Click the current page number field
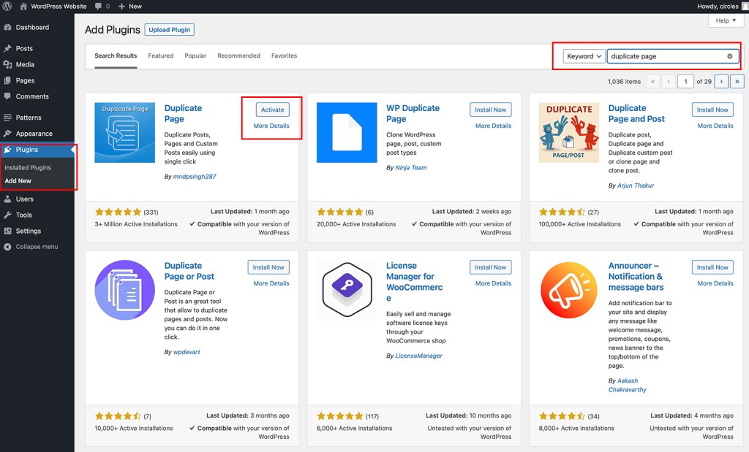Viewport: 749px width, 452px height. coord(685,82)
